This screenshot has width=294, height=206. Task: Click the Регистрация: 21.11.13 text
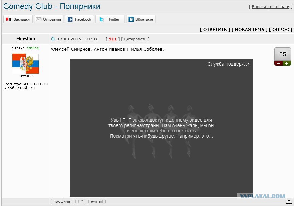click(x=26, y=84)
